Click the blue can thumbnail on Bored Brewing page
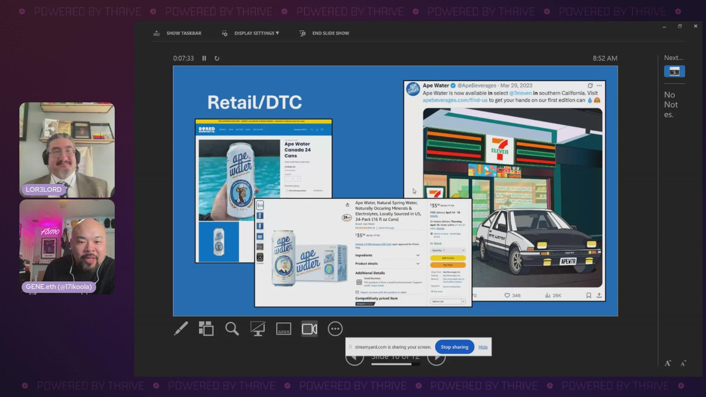The height and width of the screenshot is (397, 706). click(219, 242)
